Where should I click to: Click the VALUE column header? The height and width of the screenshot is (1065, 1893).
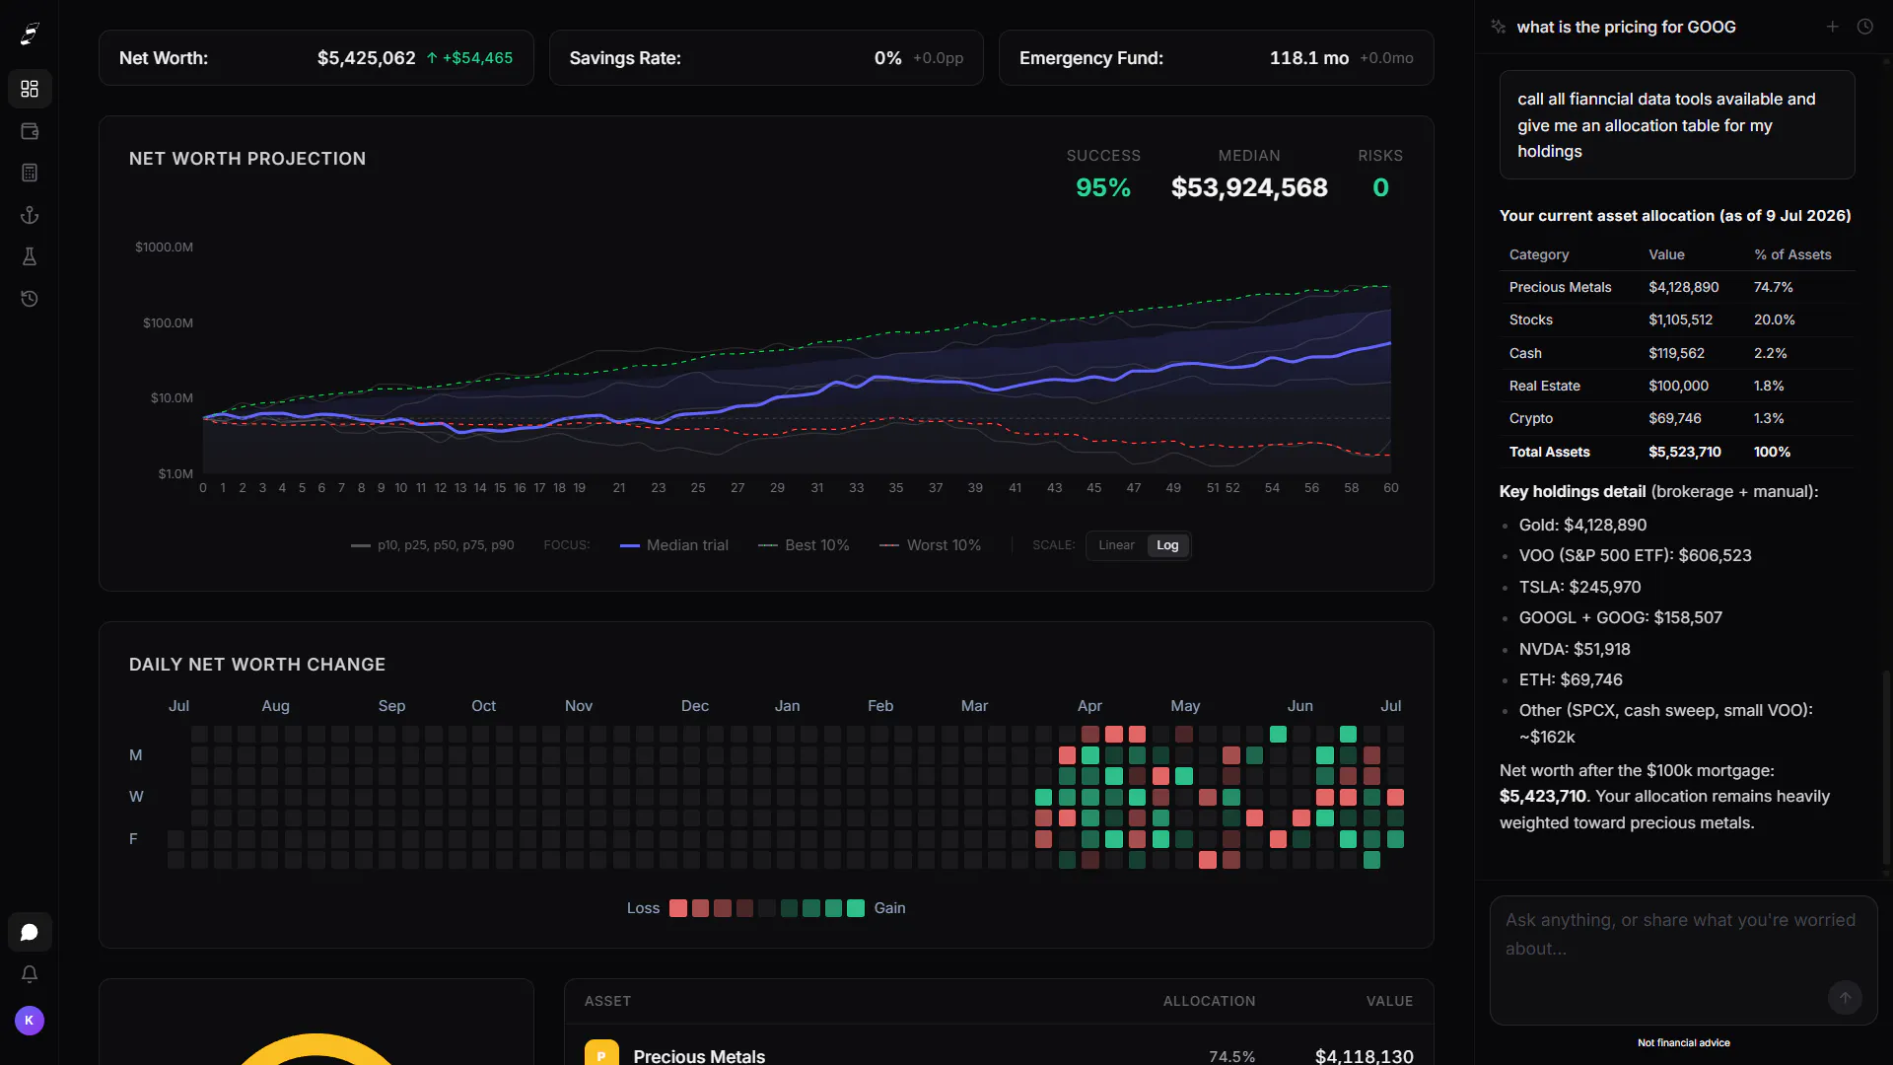pyautogui.click(x=1389, y=1001)
